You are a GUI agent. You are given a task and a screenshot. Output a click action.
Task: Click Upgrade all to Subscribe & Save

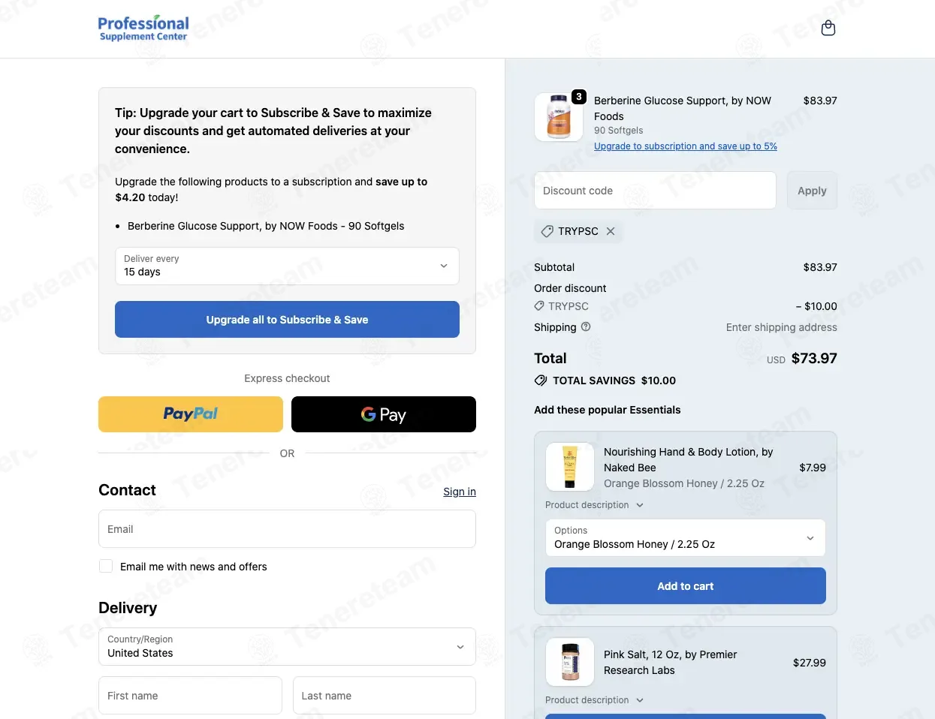pos(287,320)
